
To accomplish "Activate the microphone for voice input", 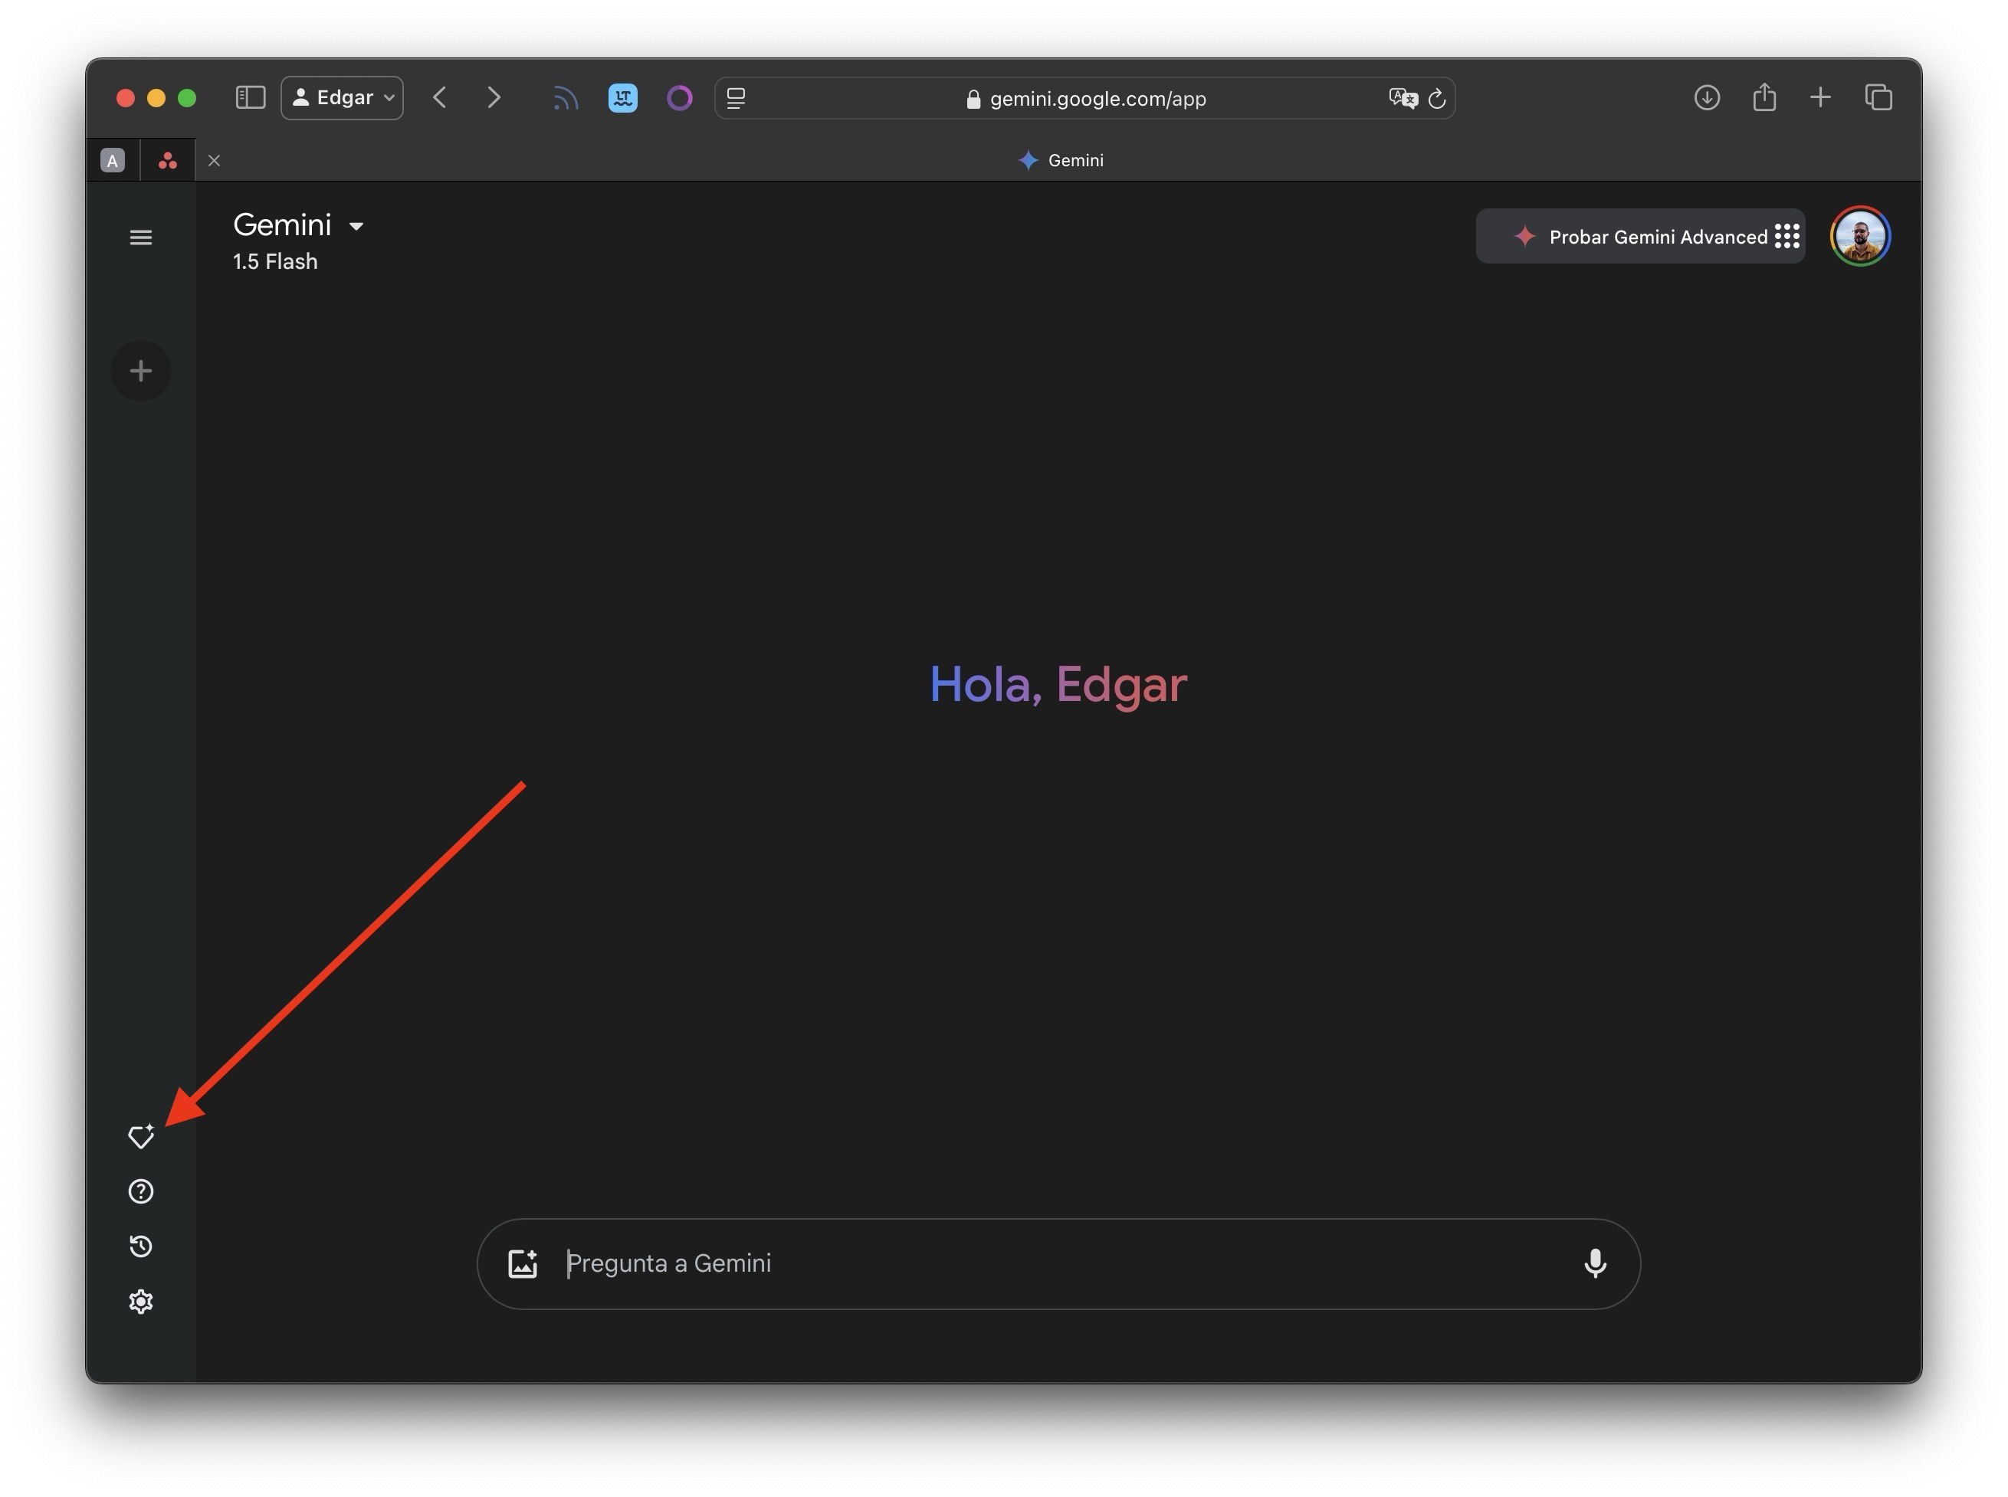I will (x=1595, y=1263).
